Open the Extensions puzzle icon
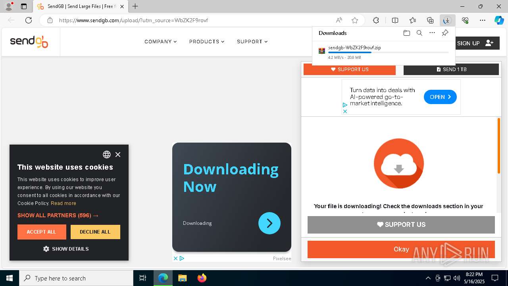This screenshot has width=508, height=286. pyautogui.click(x=376, y=20)
